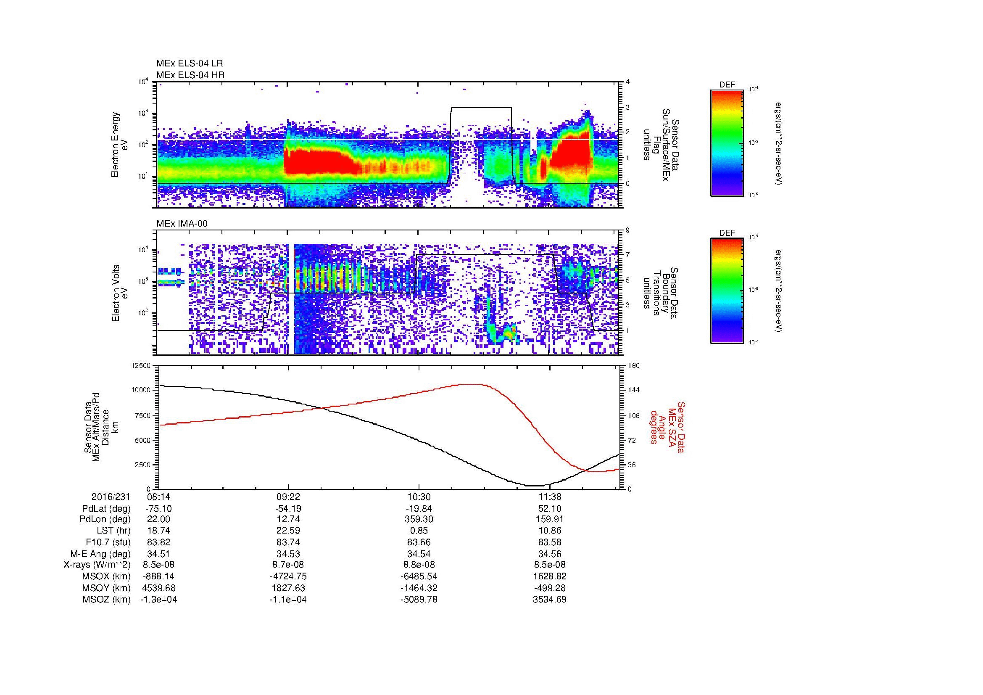Click the MSOY value '-1464.32'
Viewport: 983px width, 695px height.
(419, 588)
